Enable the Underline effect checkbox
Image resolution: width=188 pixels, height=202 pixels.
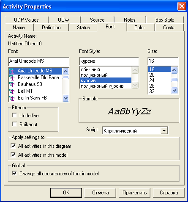click(x=14, y=115)
